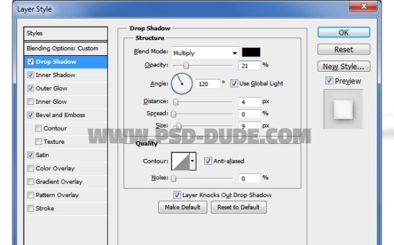Expand the Contour picker dropdown arrow
Image resolution: width=394 pixels, height=245 pixels.
coord(192,161)
